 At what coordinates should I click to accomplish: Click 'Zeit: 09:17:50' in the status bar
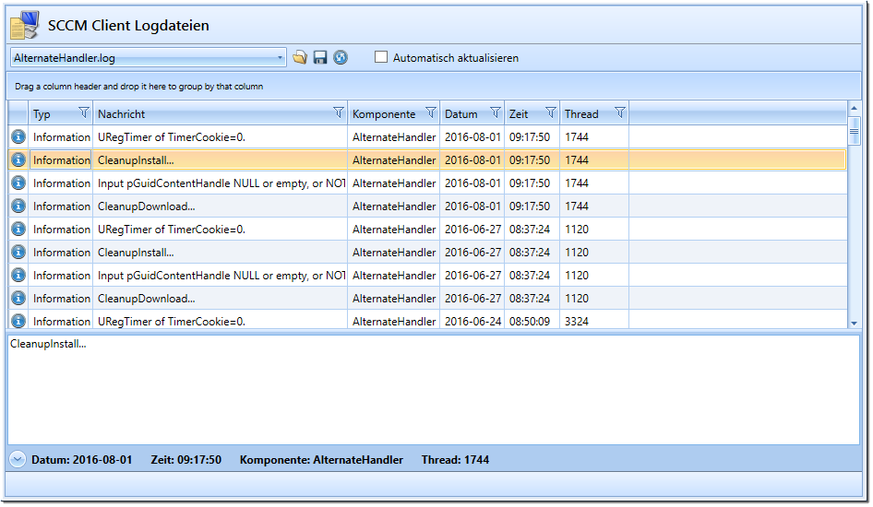pos(186,460)
